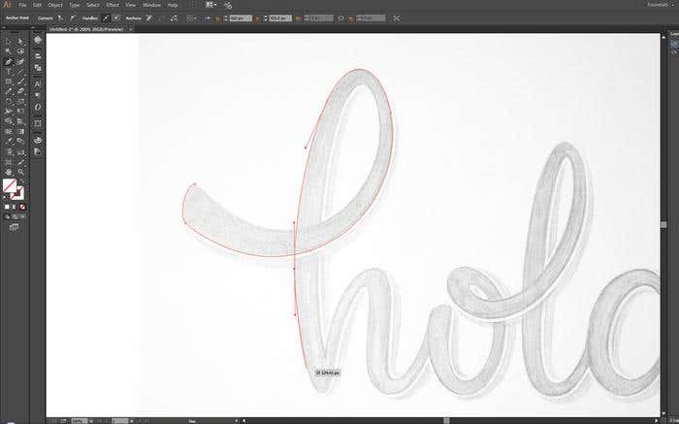
Task: Select the Rectangle tool
Action: pyautogui.click(x=8, y=82)
